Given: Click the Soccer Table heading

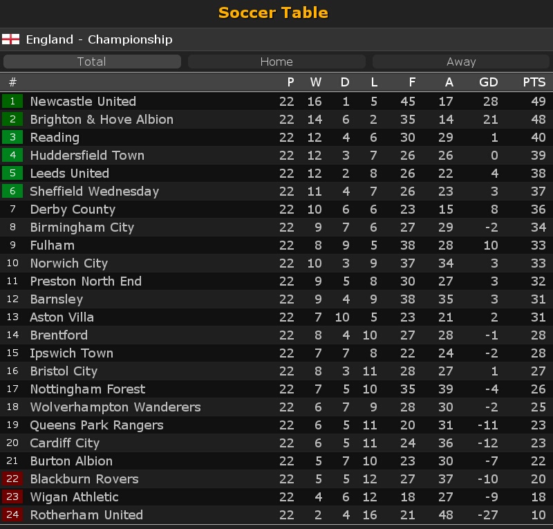Looking at the screenshot, I should 273,12.
